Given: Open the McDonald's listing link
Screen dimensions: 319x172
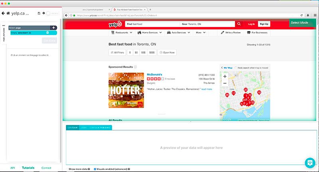Looking at the screenshot, I should coord(154,75).
